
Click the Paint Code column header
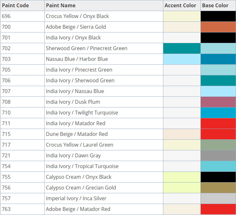[x=15, y=5]
